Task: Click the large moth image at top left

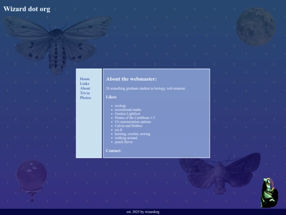Action: pyautogui.click(x=57, y=45)
